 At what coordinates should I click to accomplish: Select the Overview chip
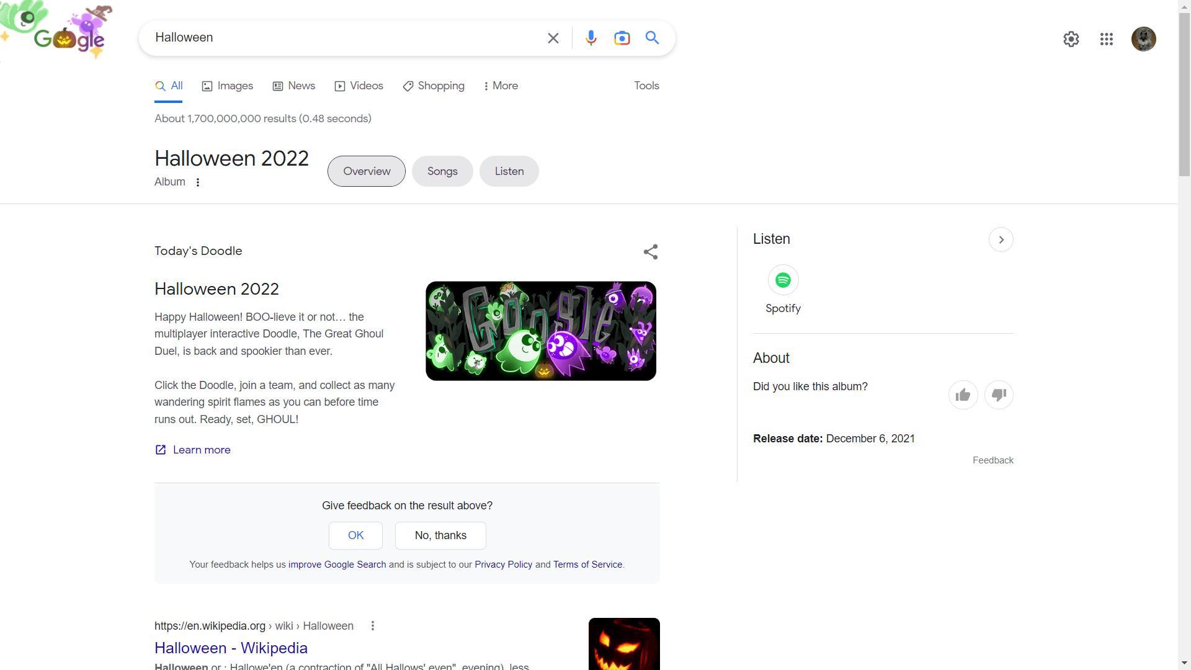(367, 171)
